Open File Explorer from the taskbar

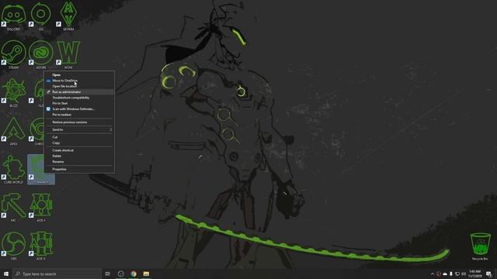[146, 274]
